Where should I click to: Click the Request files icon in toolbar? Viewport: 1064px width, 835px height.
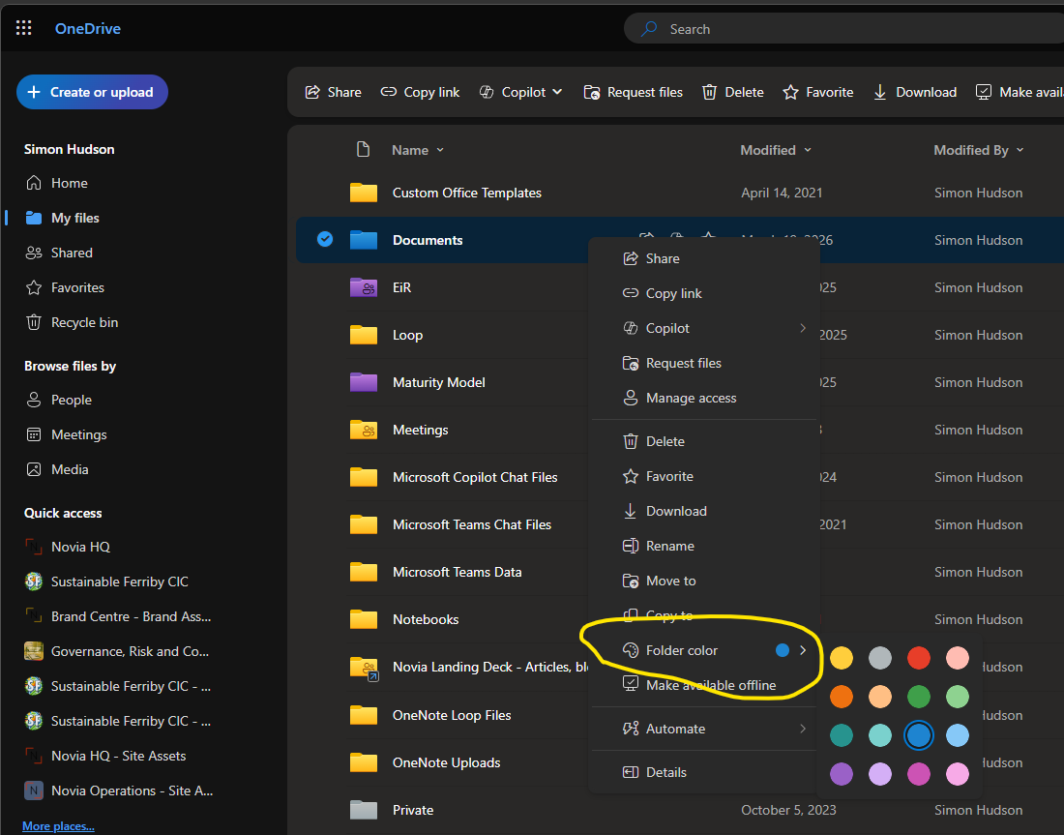[x=592, y=92]
